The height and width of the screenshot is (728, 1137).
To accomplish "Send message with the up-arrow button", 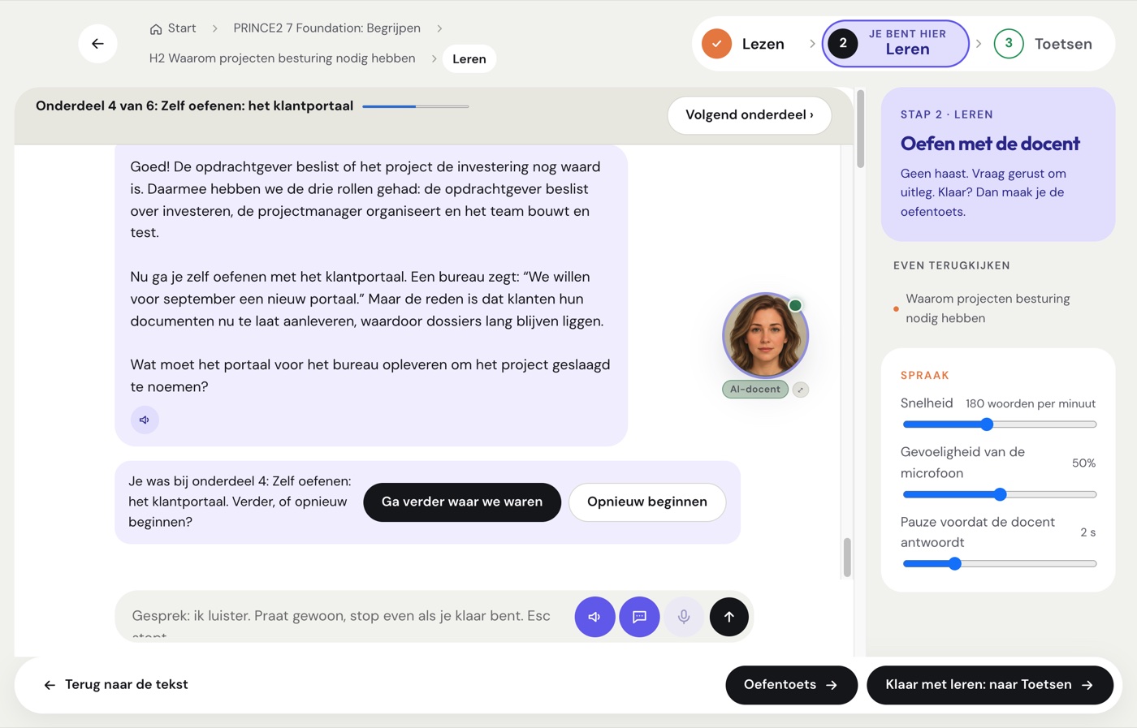I will [729, 617].
